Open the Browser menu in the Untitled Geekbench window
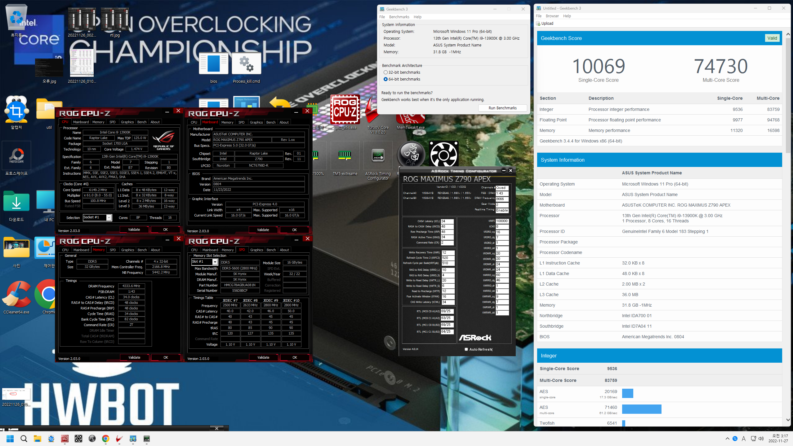This screenshot has width=793, height=446. click(552, 16)
